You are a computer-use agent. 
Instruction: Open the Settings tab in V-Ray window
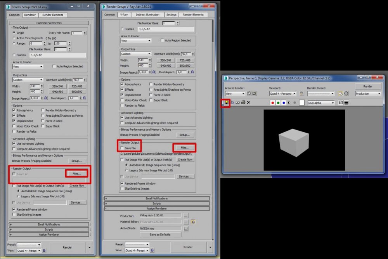tap(171, 15)
